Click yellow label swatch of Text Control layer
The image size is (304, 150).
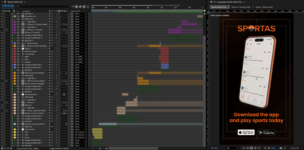[x=15, y=130]
